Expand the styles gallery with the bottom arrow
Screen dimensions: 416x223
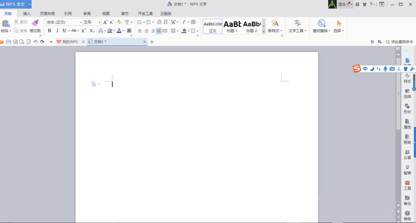pos(263,31)
